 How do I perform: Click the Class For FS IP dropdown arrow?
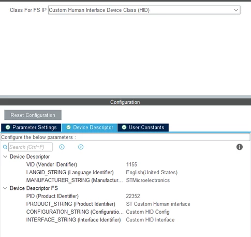click(x=236, y=10)
